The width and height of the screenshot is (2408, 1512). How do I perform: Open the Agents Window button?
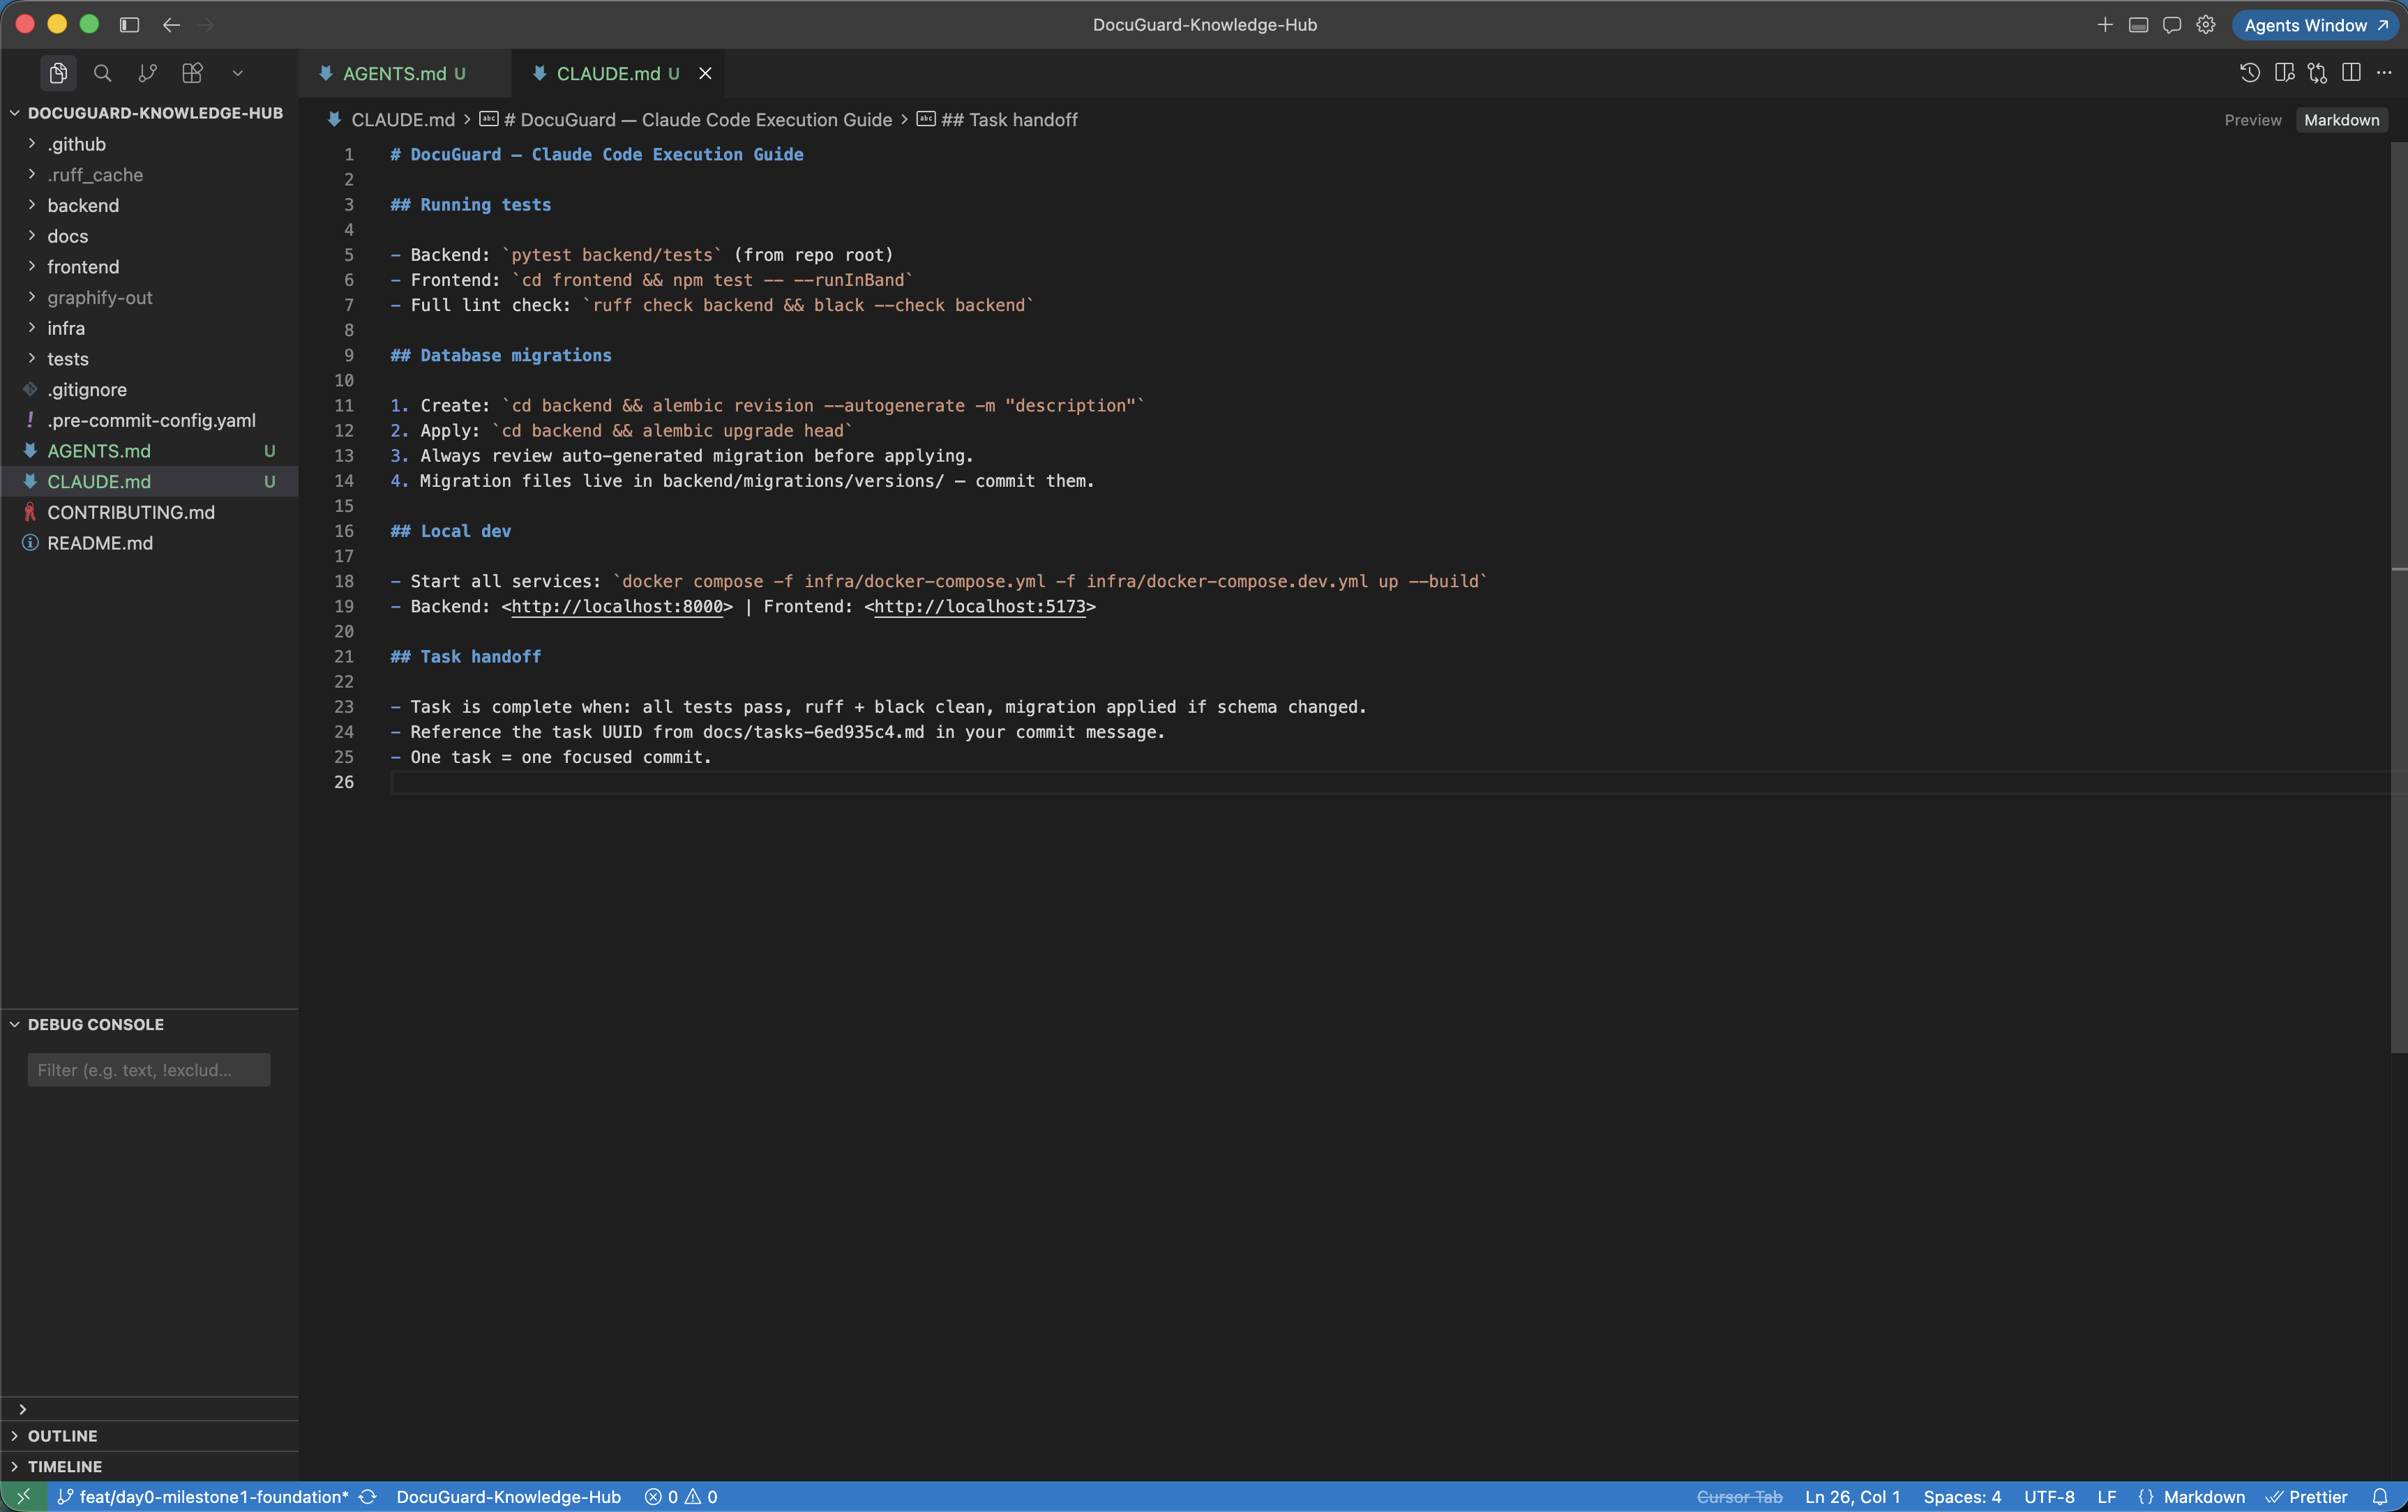click(x=2315, y=25)
